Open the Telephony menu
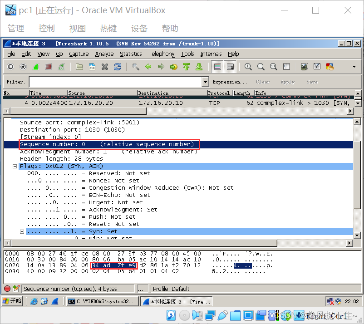 (x=161, y=54)
